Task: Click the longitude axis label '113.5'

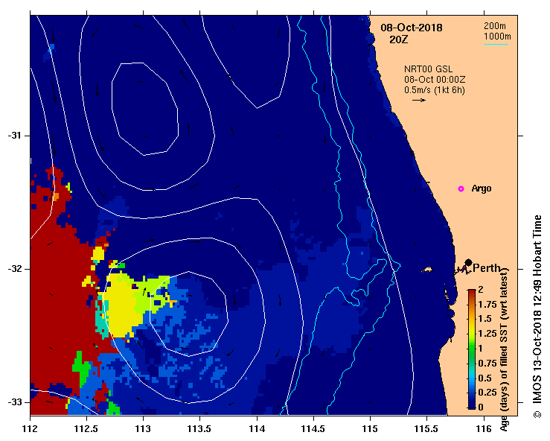Action: tap(200, 429)
